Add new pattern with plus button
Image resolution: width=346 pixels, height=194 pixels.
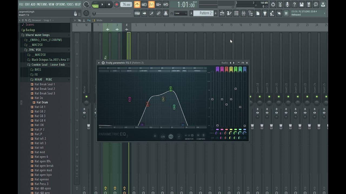[x=215, y=13]
